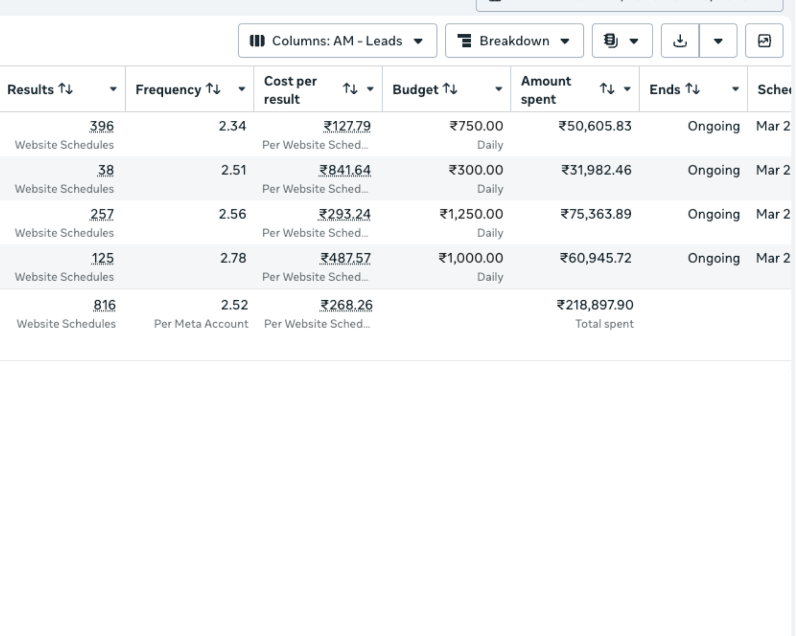
Task: Select the ₹50,605.83 amount spent cell
Action: 595,126
